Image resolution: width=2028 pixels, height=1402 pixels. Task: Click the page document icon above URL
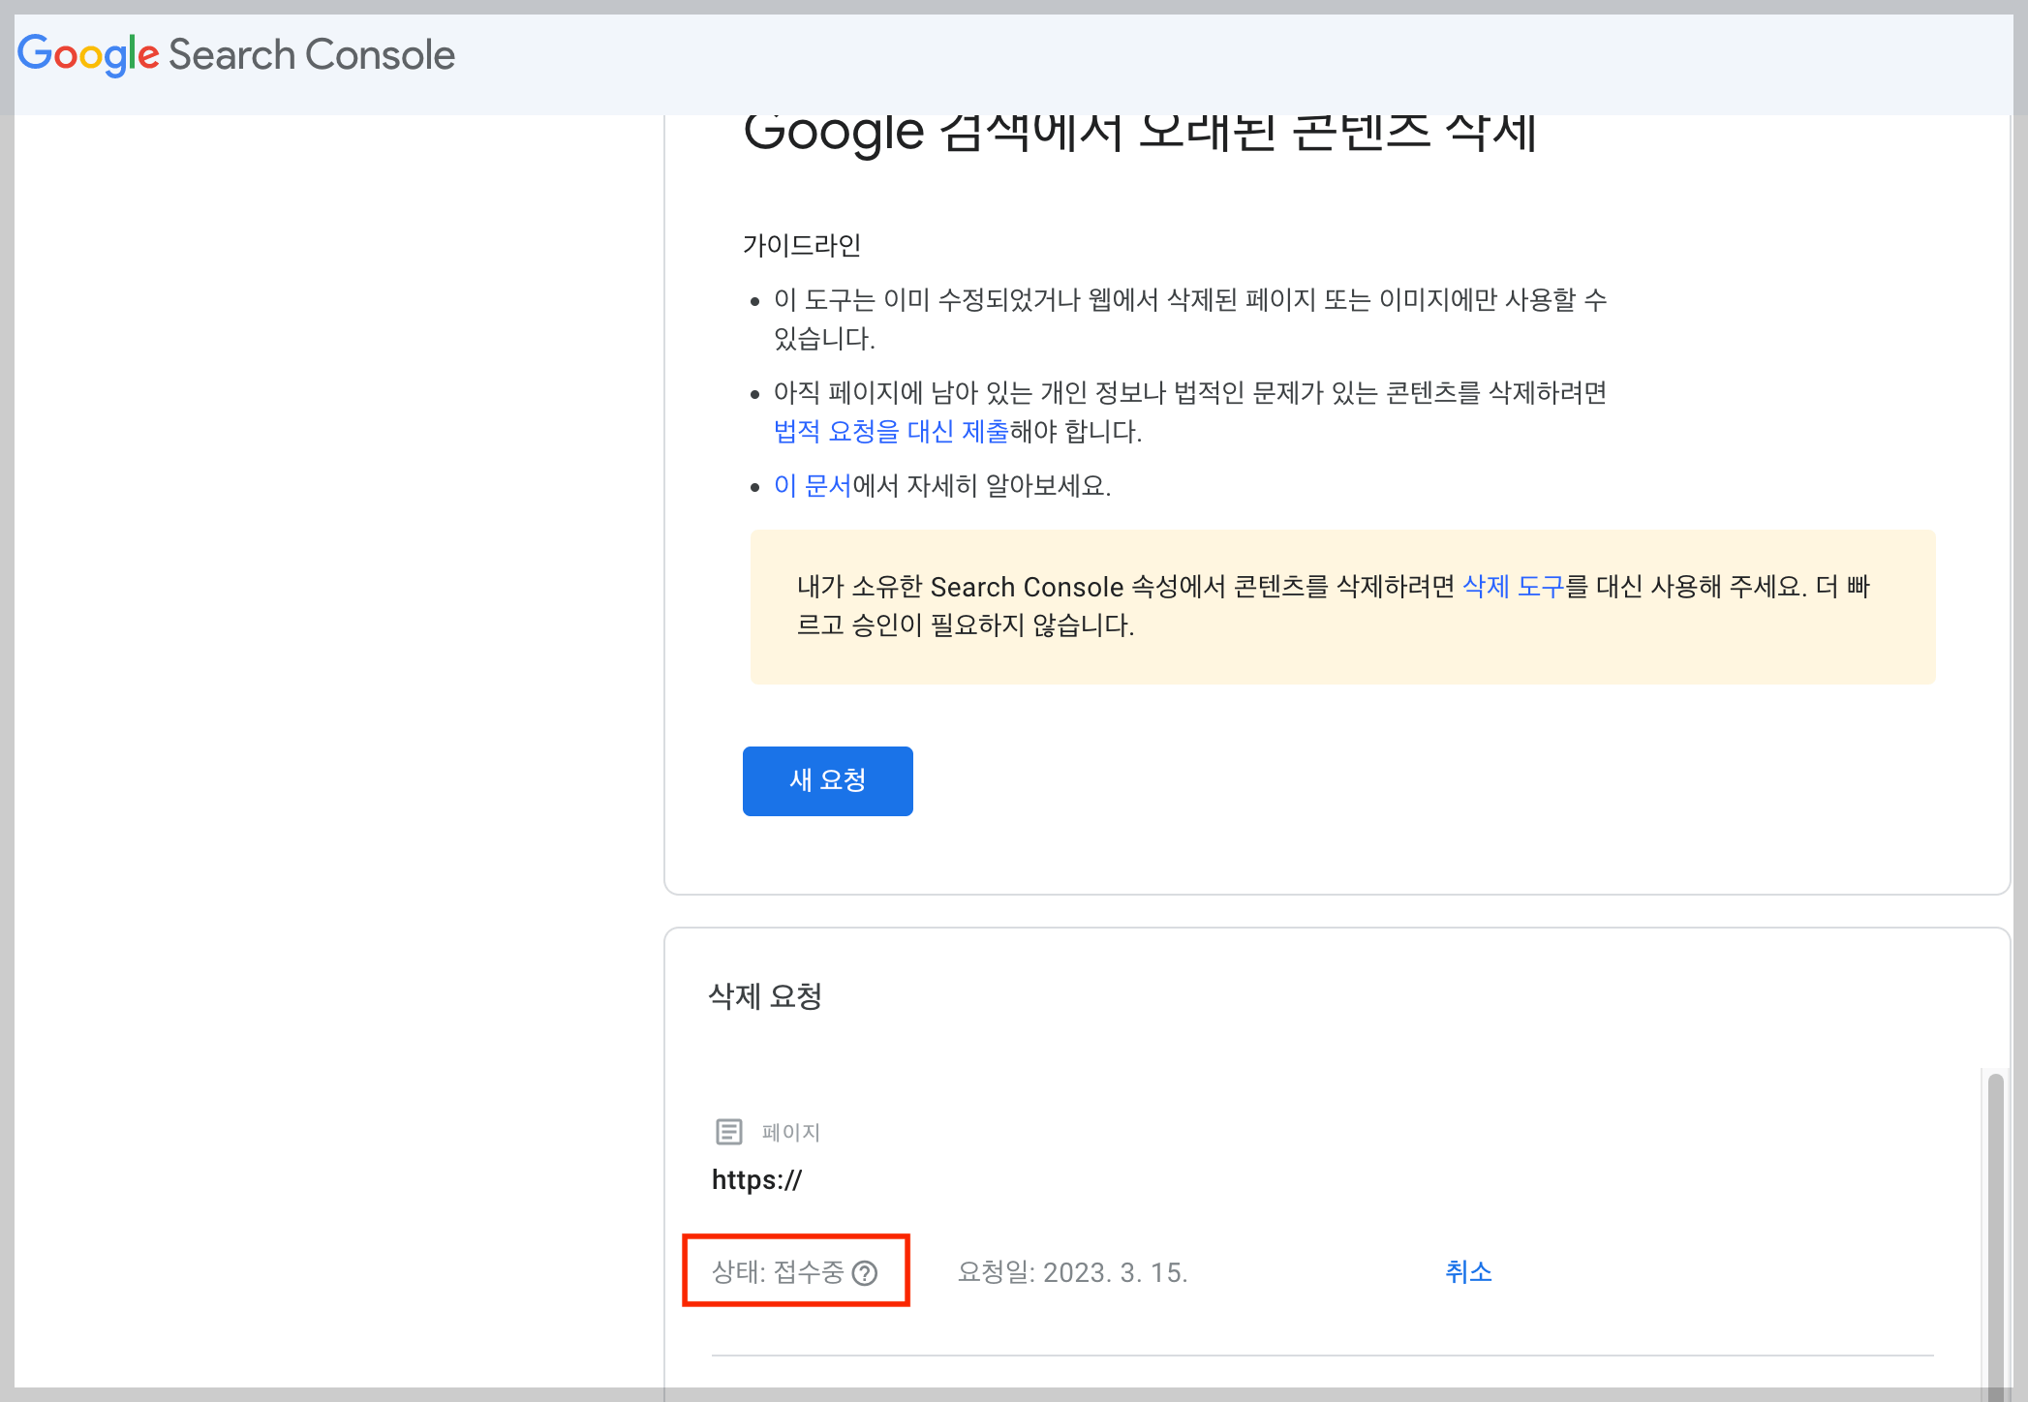click(728, 1131)
